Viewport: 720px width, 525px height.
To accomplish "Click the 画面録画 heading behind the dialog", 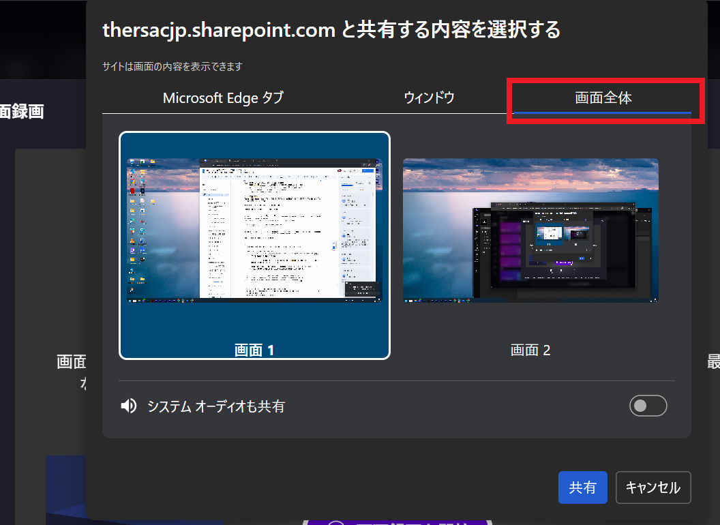I will pyautogui.click(x=22, y=112).
